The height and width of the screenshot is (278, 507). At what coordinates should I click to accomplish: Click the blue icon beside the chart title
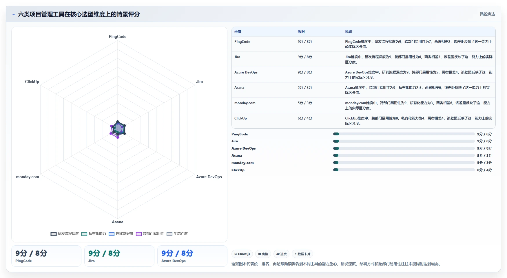14,14
